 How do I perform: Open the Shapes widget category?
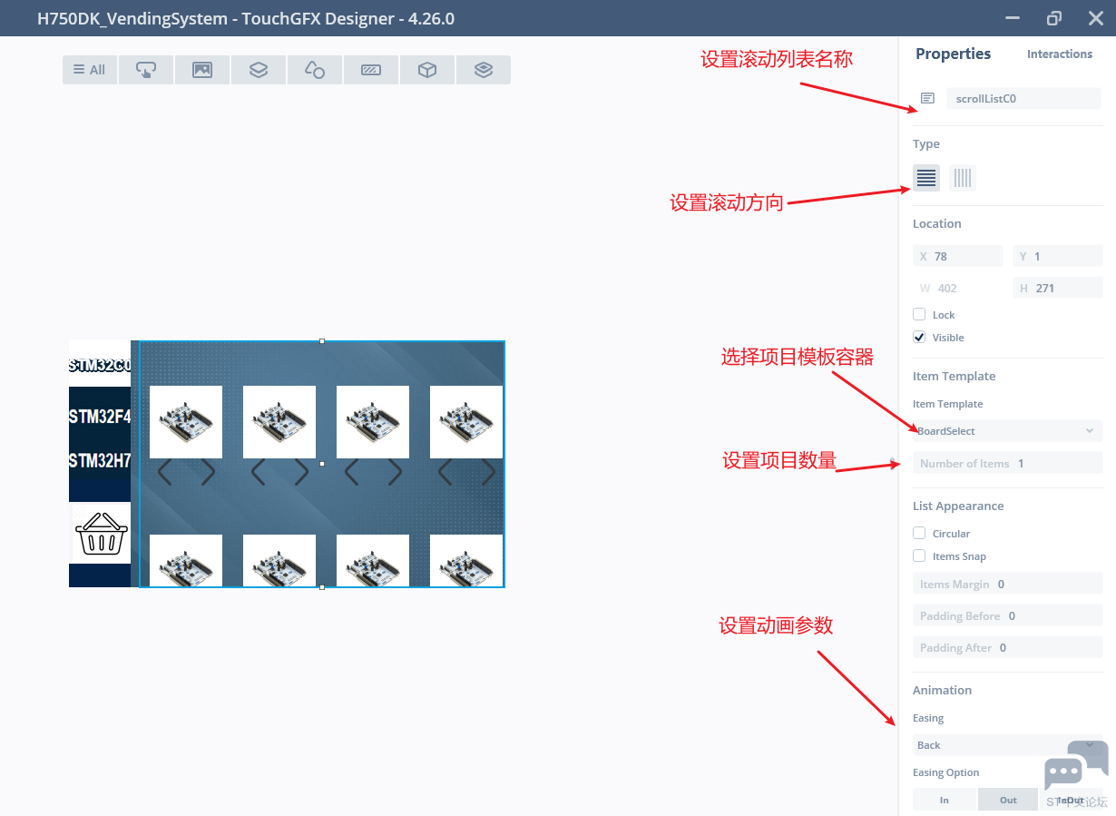pos(315,70)
